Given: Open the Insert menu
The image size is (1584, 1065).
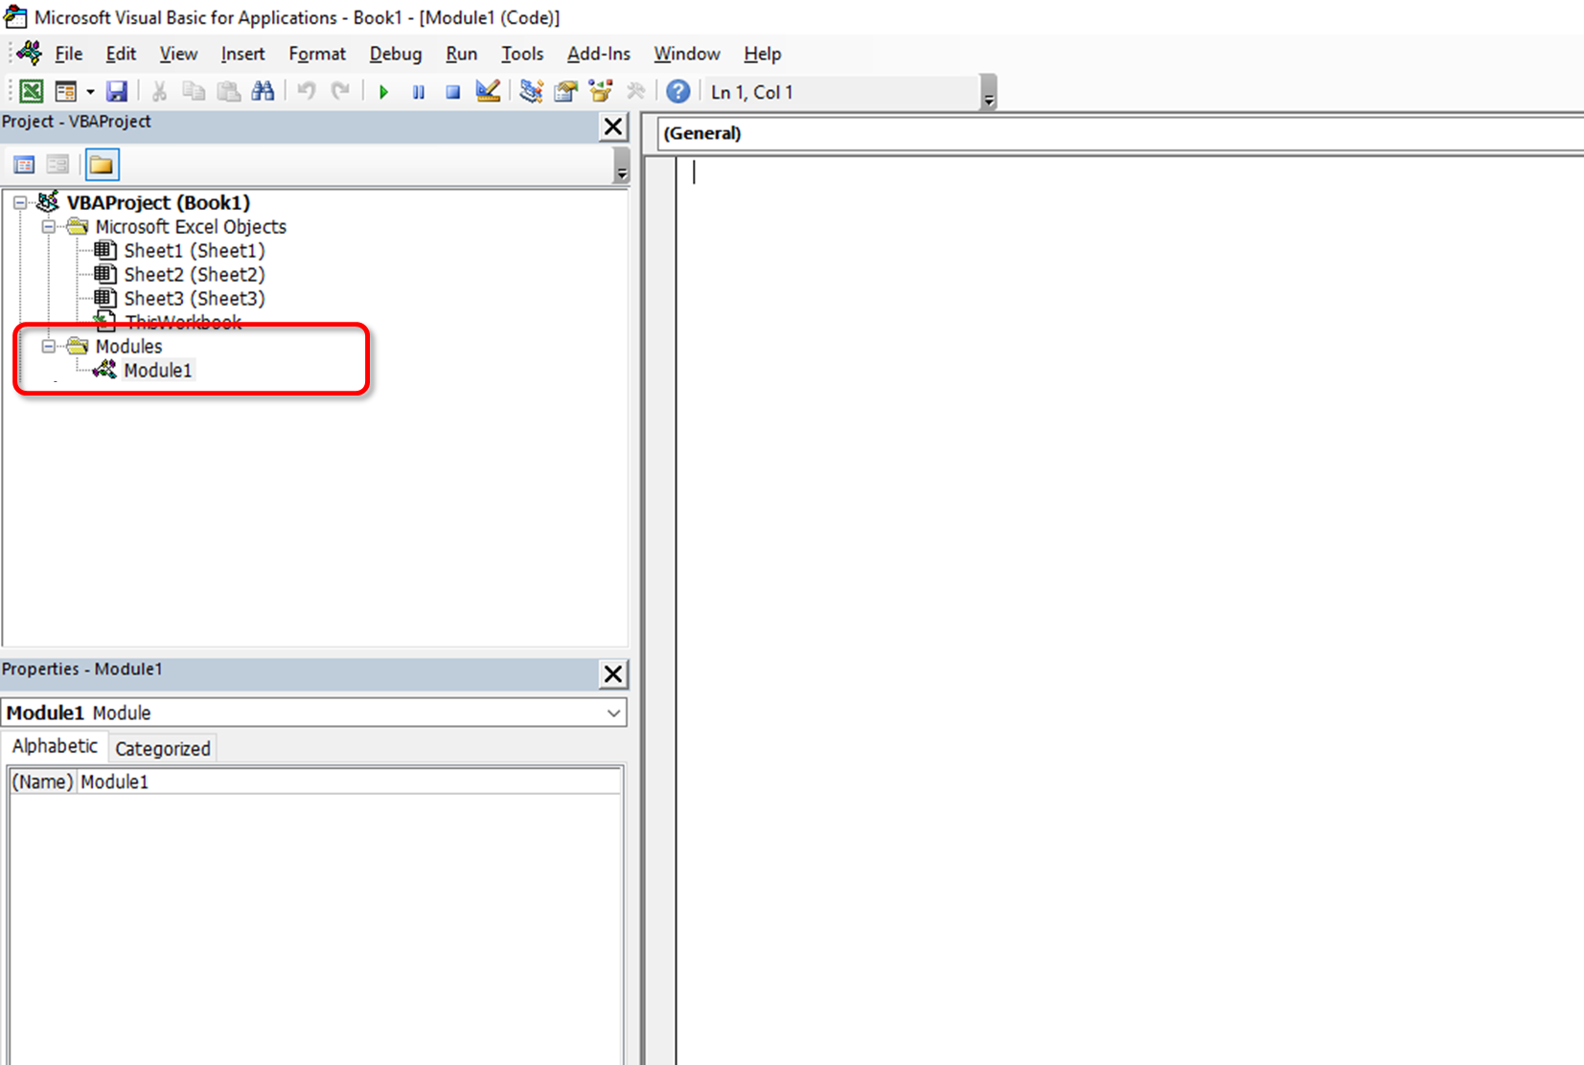Looking at the screenshot, I should (x=242, y=54).
